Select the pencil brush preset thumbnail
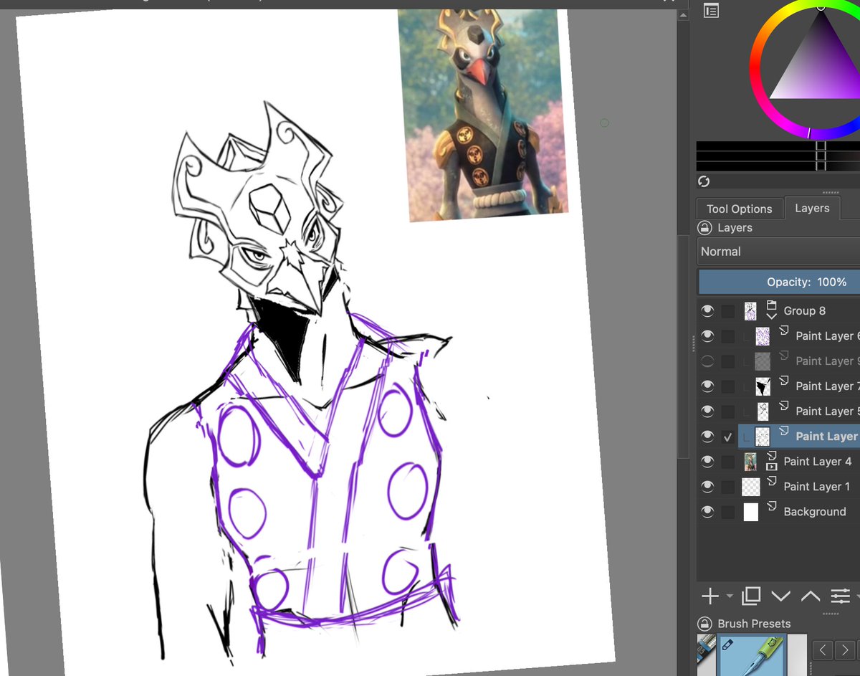860x676 pixels. click(x=707, y=655)
